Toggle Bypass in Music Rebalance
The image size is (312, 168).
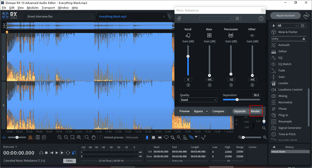tap(198, 111)
